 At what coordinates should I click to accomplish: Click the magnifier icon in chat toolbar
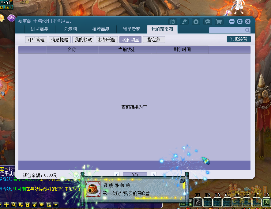pyautogui.click(x=14, y=205)
